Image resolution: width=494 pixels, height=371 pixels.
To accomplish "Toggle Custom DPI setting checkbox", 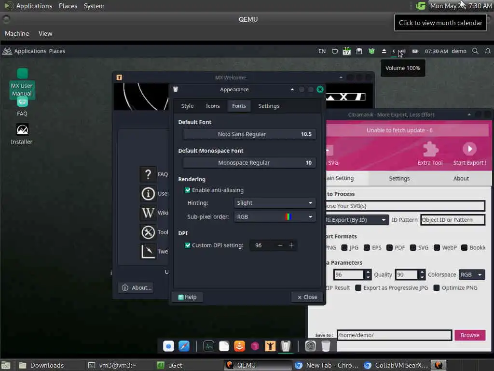I will 188,245.
